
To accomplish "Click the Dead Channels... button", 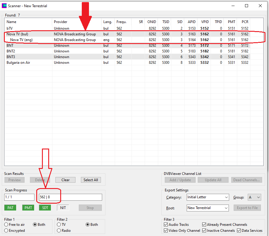I will (x=247, y=180).
